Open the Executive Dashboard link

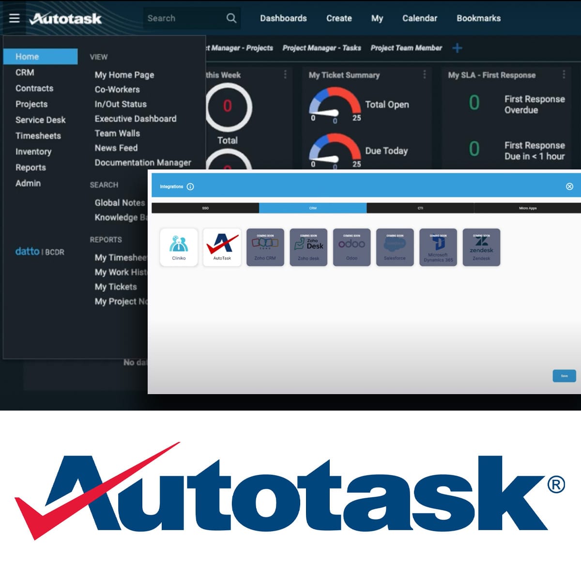(135, 119)
